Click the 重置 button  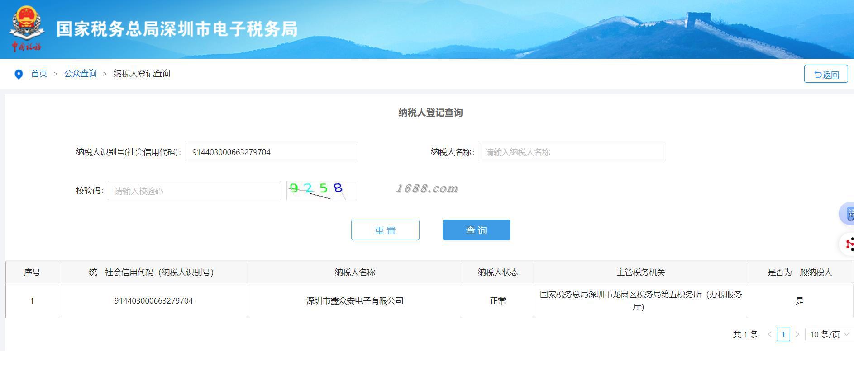pos(385,230)
